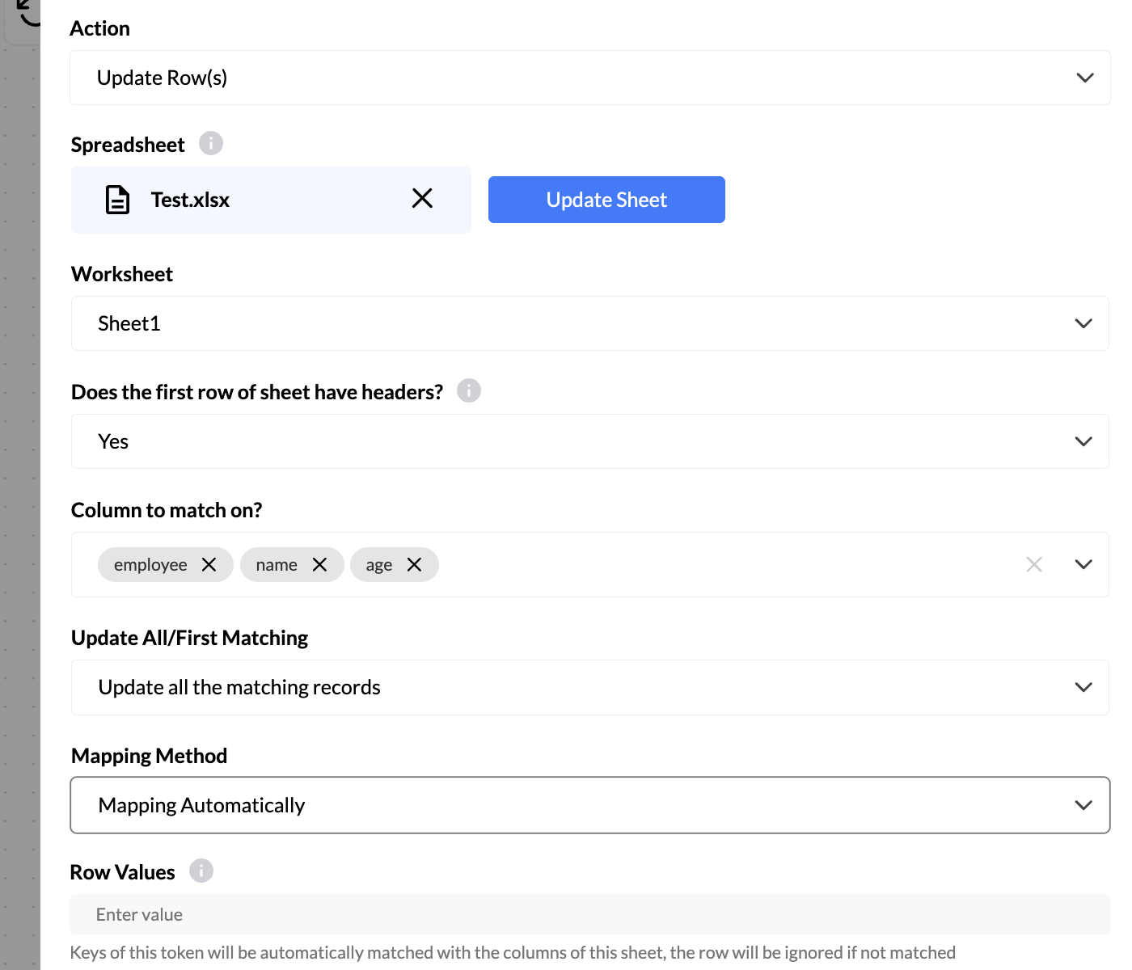This screenshot has height=970, width=1132.
Task: Remove the employee column tag
Action: click(209, 565)
